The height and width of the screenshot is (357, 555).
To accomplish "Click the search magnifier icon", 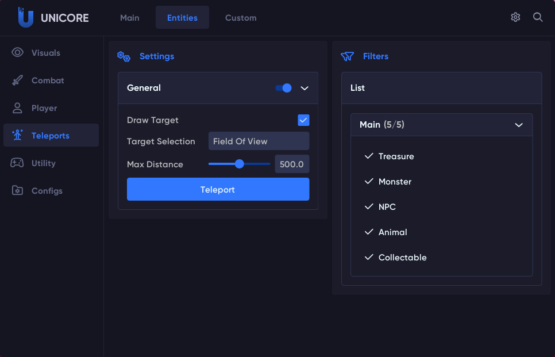I will 538,17.
